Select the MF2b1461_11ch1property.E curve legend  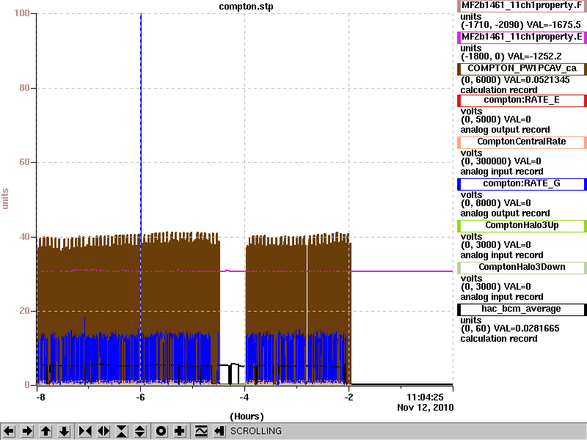tap(522, 37)
